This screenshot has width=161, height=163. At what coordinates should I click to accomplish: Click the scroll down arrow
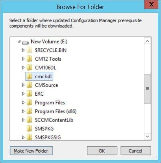click(x=147, y=136)
